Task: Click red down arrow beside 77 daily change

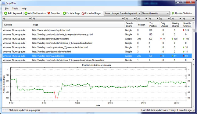Action: tap(161, 39)
